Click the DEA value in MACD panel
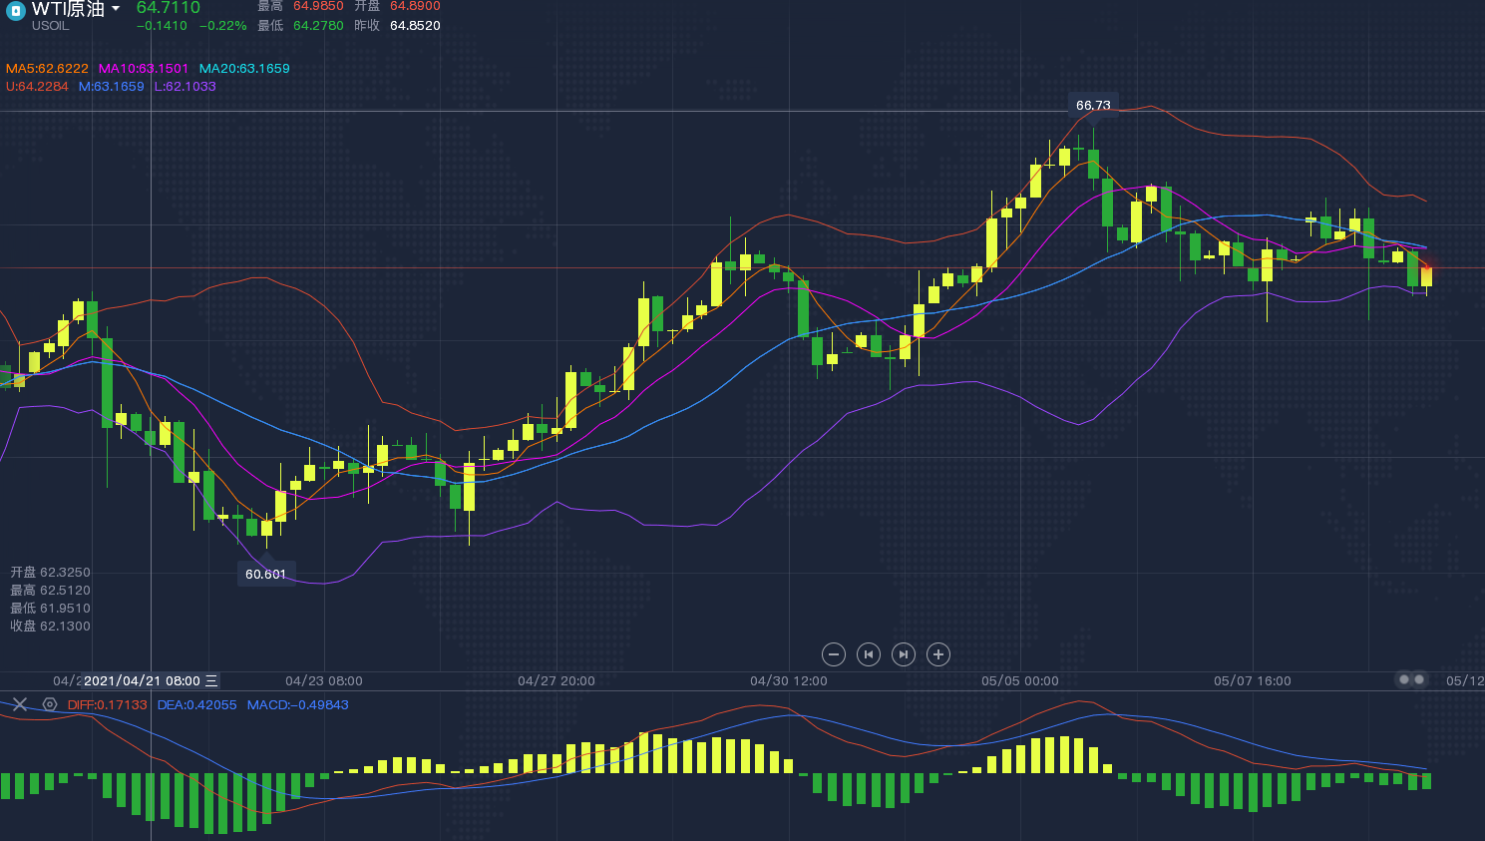Viewport: 1485px width, 841px height. pos(196,705)
